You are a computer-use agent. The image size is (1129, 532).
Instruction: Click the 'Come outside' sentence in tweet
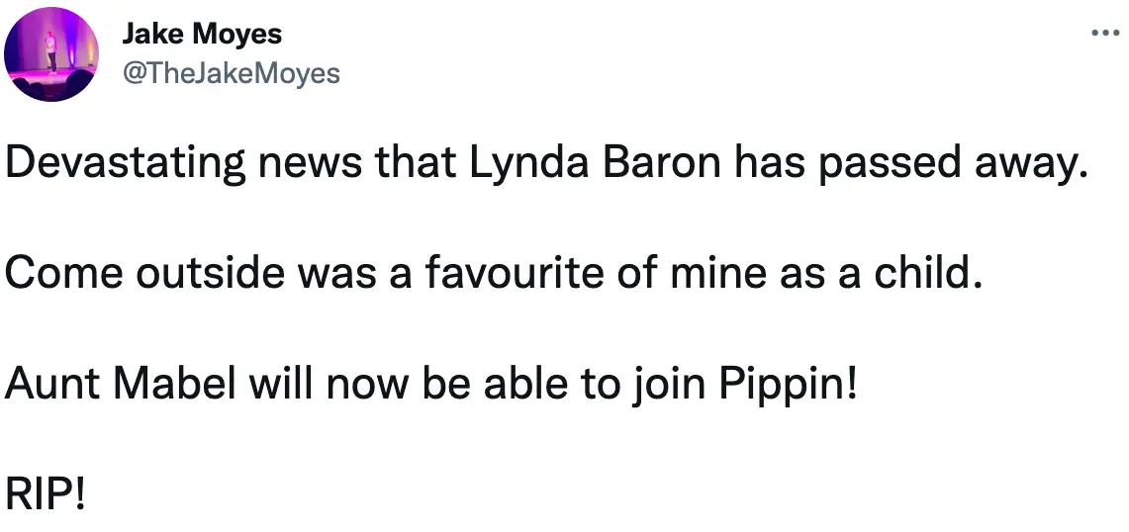click(x=494, y=273)
